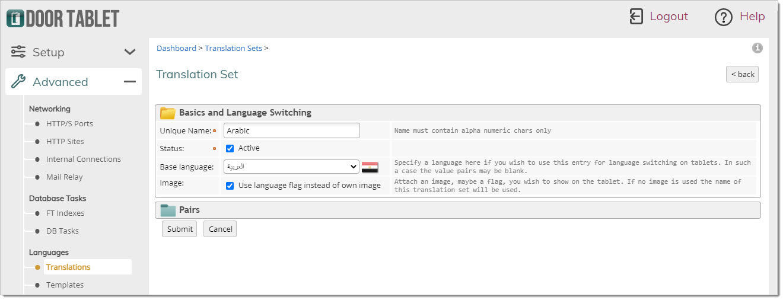Click the yellow Basics folder icon
783x300 pixels.
click(168, 113)
